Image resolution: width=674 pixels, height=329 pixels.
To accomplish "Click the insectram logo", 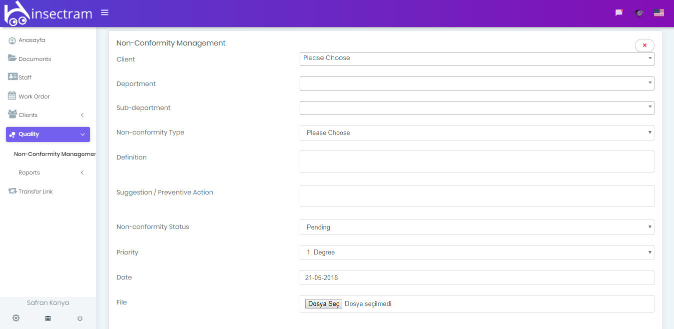I will tap(48, 13).
